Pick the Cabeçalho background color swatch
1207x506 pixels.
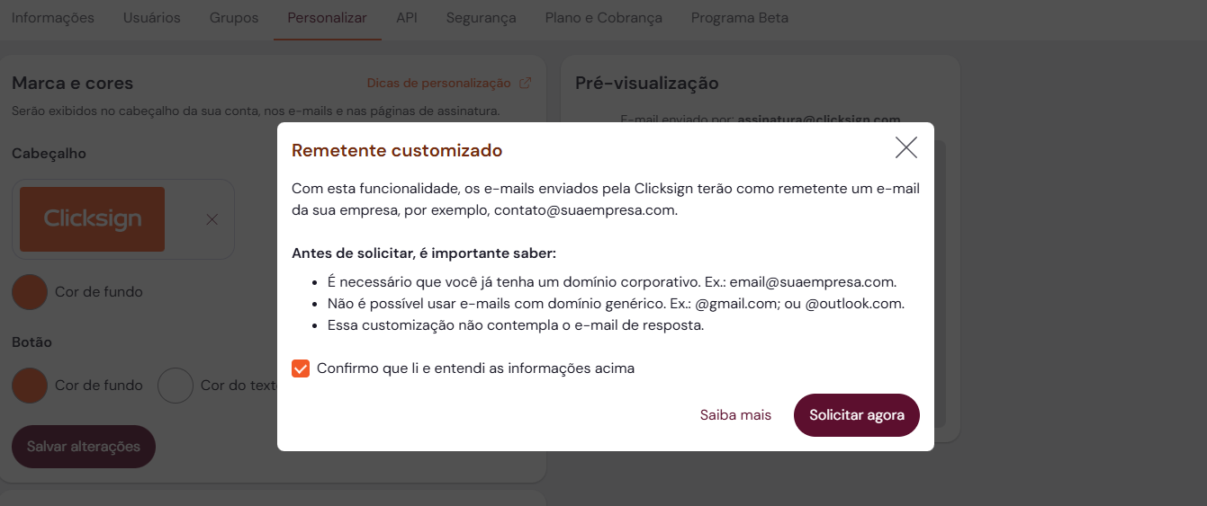pyautogui.click(x=30, y=292)
